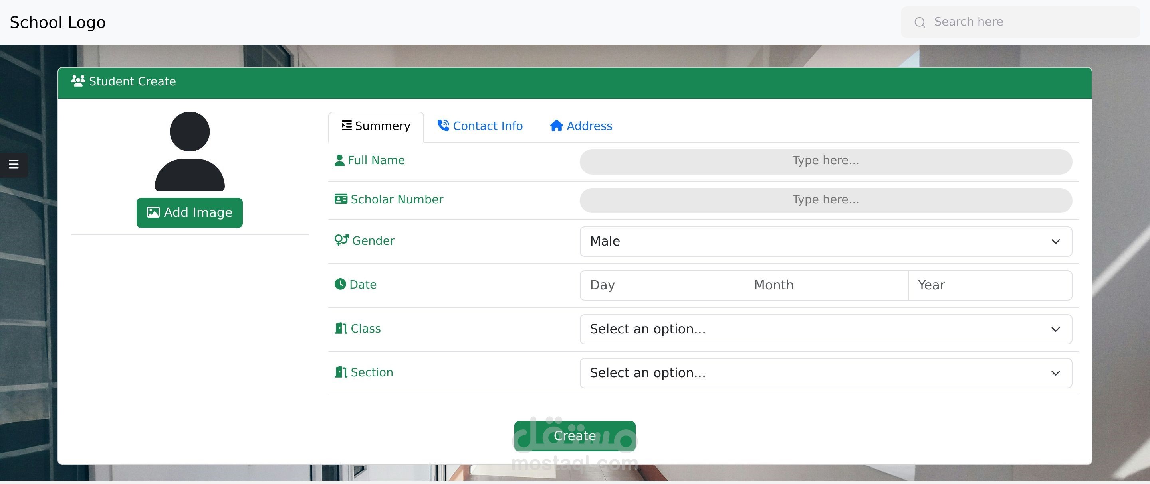Viewport: 1150px width, 484px height.
Task: Switch to the Address tab
Action: click(581, 126)
